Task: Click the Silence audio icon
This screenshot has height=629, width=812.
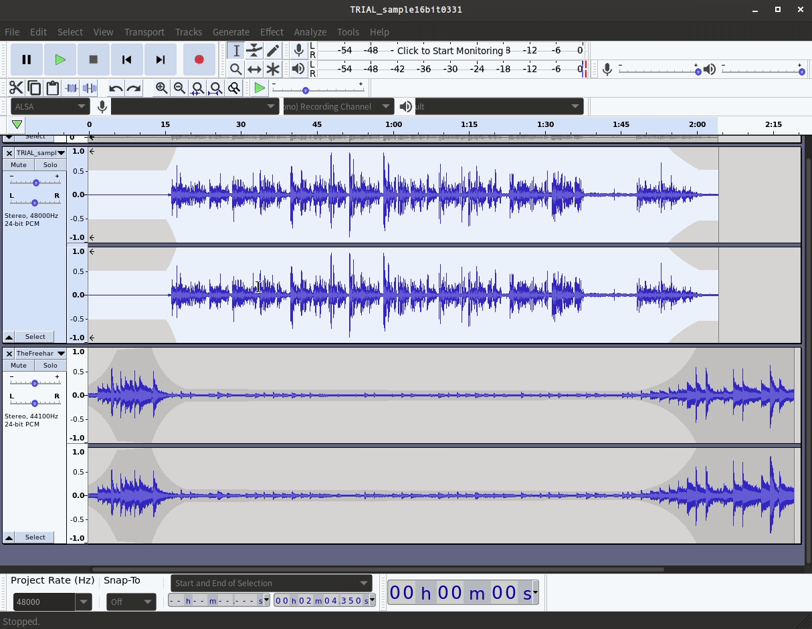Action: (x=90, y=88)
